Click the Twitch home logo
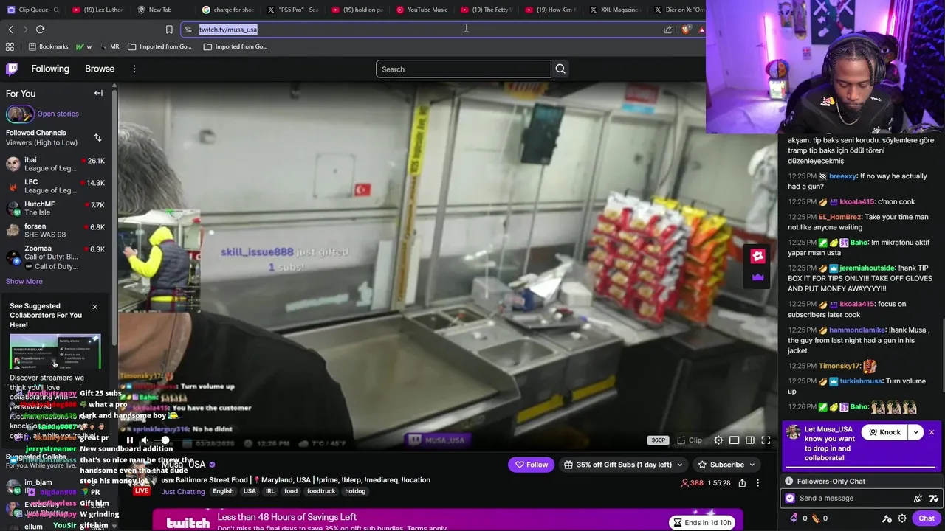This screenshot has height=531, width=945. click(x=12, y=69)
